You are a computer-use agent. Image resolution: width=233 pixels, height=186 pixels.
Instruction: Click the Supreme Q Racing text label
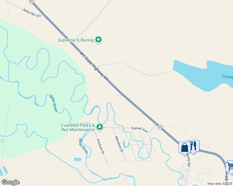(x=76, y=40)
